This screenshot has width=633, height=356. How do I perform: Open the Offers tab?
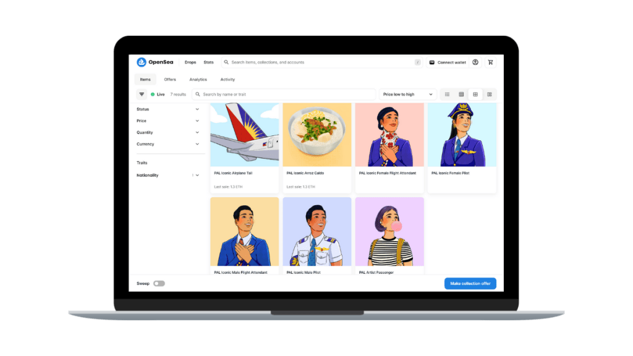point(170,80)
